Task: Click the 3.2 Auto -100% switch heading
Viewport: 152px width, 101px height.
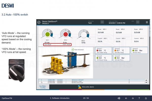Action: [x=15, y=15]
